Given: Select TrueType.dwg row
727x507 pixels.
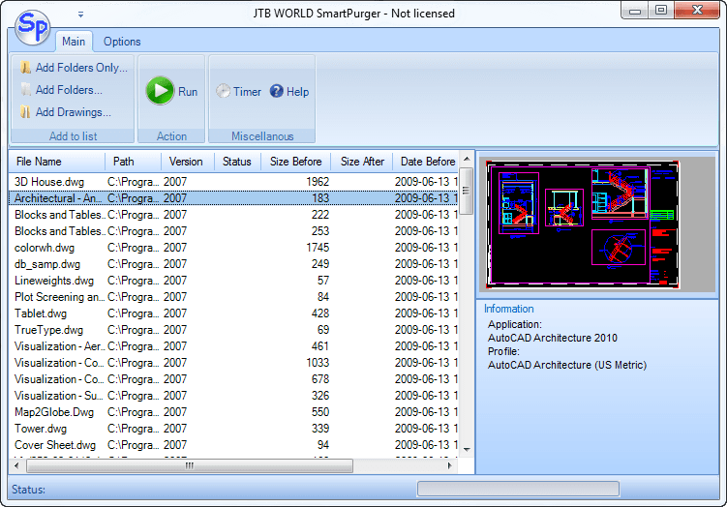Looking at the screenshot, I should [x=233, y=330].
